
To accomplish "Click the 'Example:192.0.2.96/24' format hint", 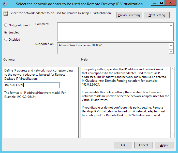I will tap(20, 97).
